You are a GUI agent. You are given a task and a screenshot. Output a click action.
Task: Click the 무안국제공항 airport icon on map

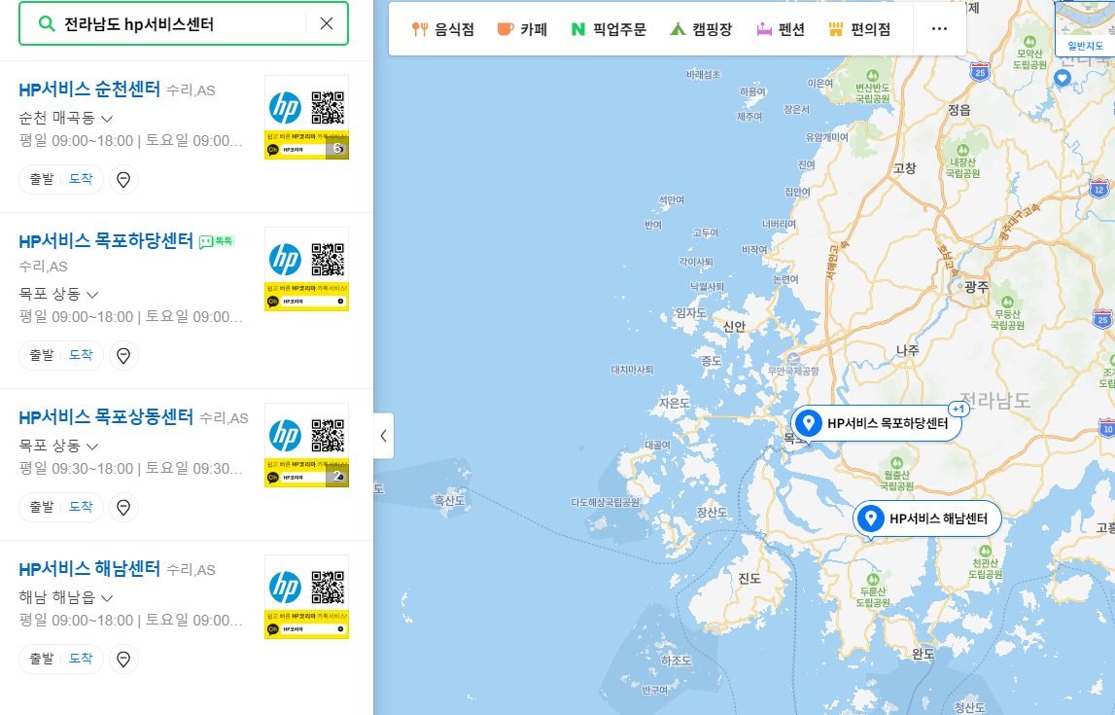[793, 359]
